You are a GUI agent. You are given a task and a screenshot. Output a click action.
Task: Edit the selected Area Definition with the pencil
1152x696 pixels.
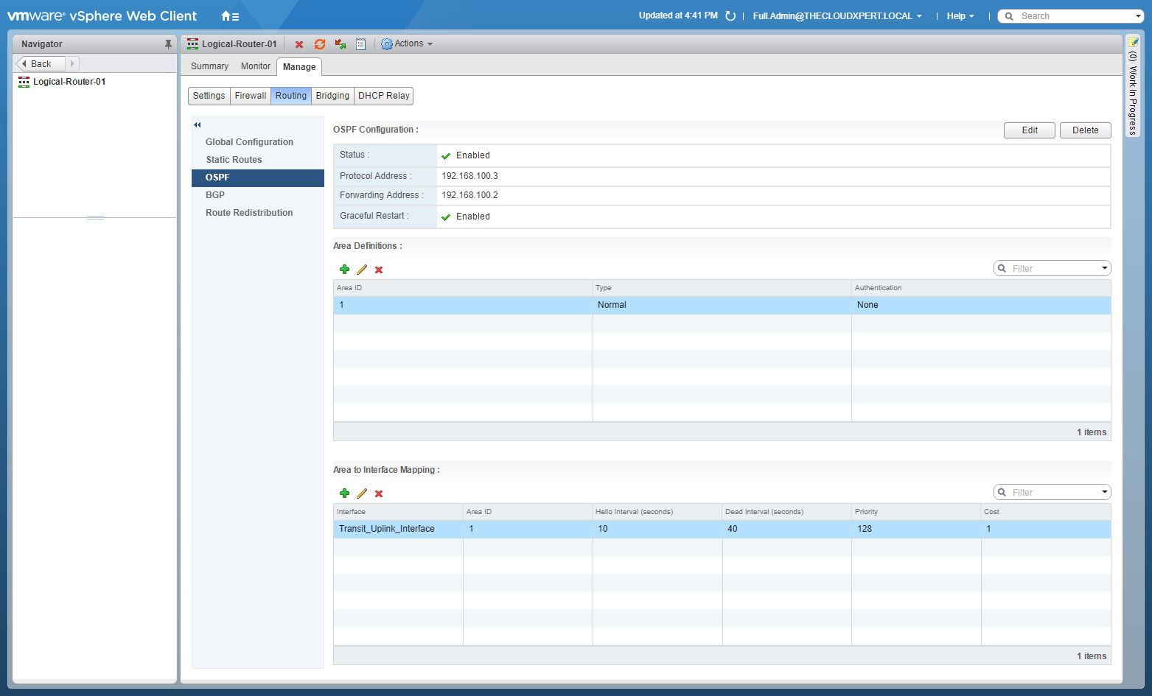[362, 270]
